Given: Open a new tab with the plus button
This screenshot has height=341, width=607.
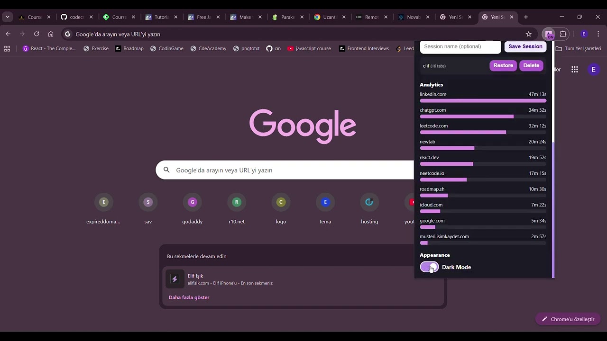Looking at the screenshot, I should (526, 17).
